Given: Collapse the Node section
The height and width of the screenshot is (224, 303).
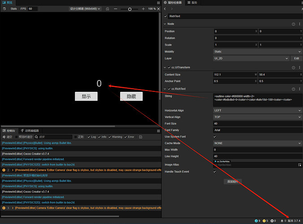Looking at the screenshot, I should tap(165, 24).
